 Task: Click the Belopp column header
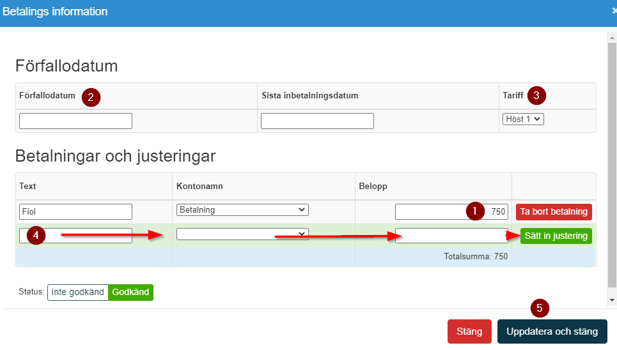coord(373,186)
